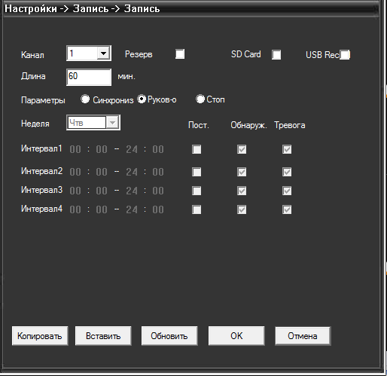Toggle the USB Rec checkbox
The width and height of the screenshot is (387, 376).
345,54
